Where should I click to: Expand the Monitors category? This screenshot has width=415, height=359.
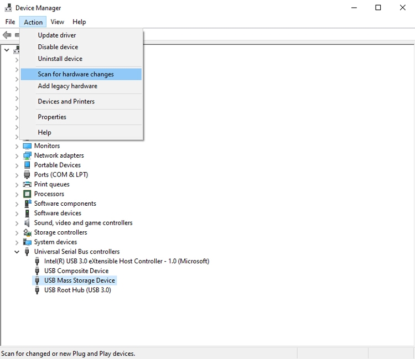pos(17,146)
